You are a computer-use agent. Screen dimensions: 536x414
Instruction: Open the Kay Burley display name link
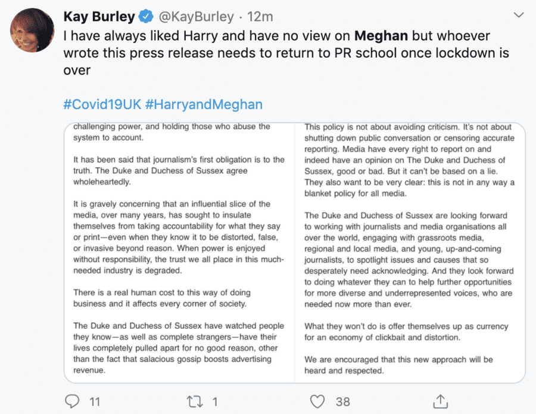click(x=99, y=16)
